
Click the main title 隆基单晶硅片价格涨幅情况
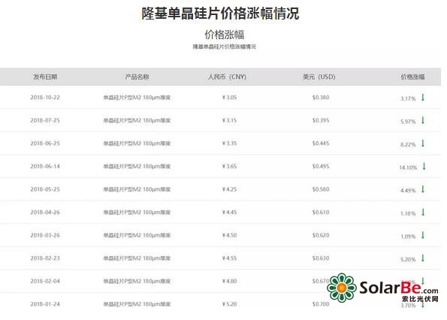[220, 13]
